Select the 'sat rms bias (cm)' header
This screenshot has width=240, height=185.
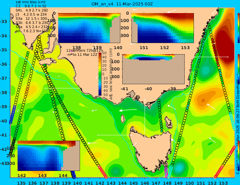pos(30,2)
